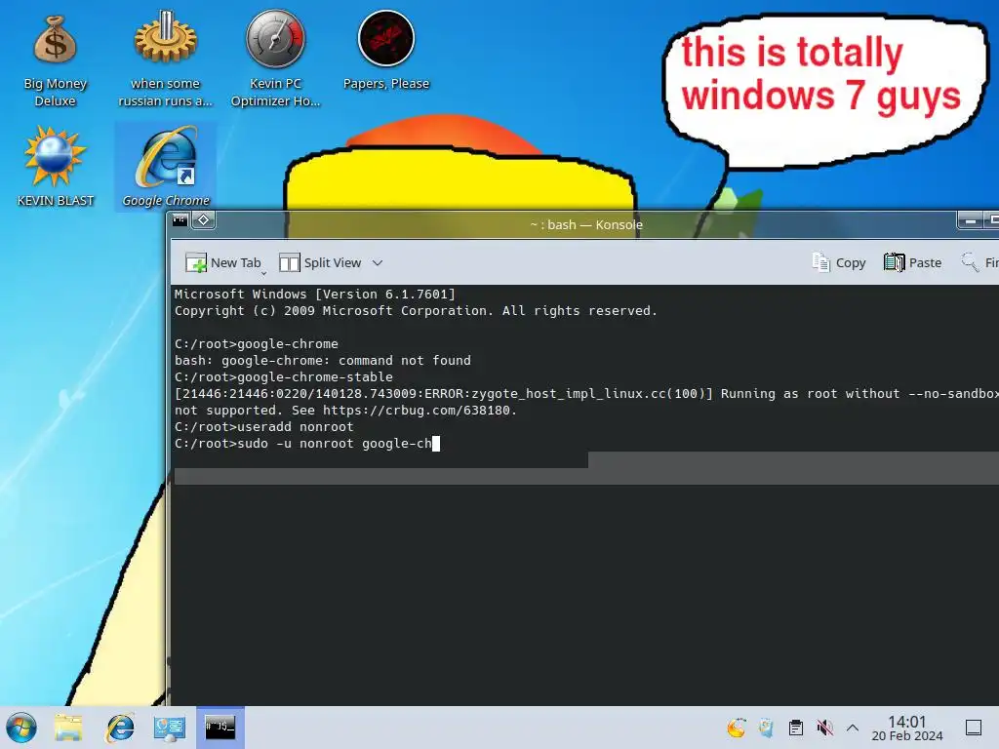The height and width of the screenshot is (749, 999).
Task: Click the yellow moon tray icon
Action: 736,728
